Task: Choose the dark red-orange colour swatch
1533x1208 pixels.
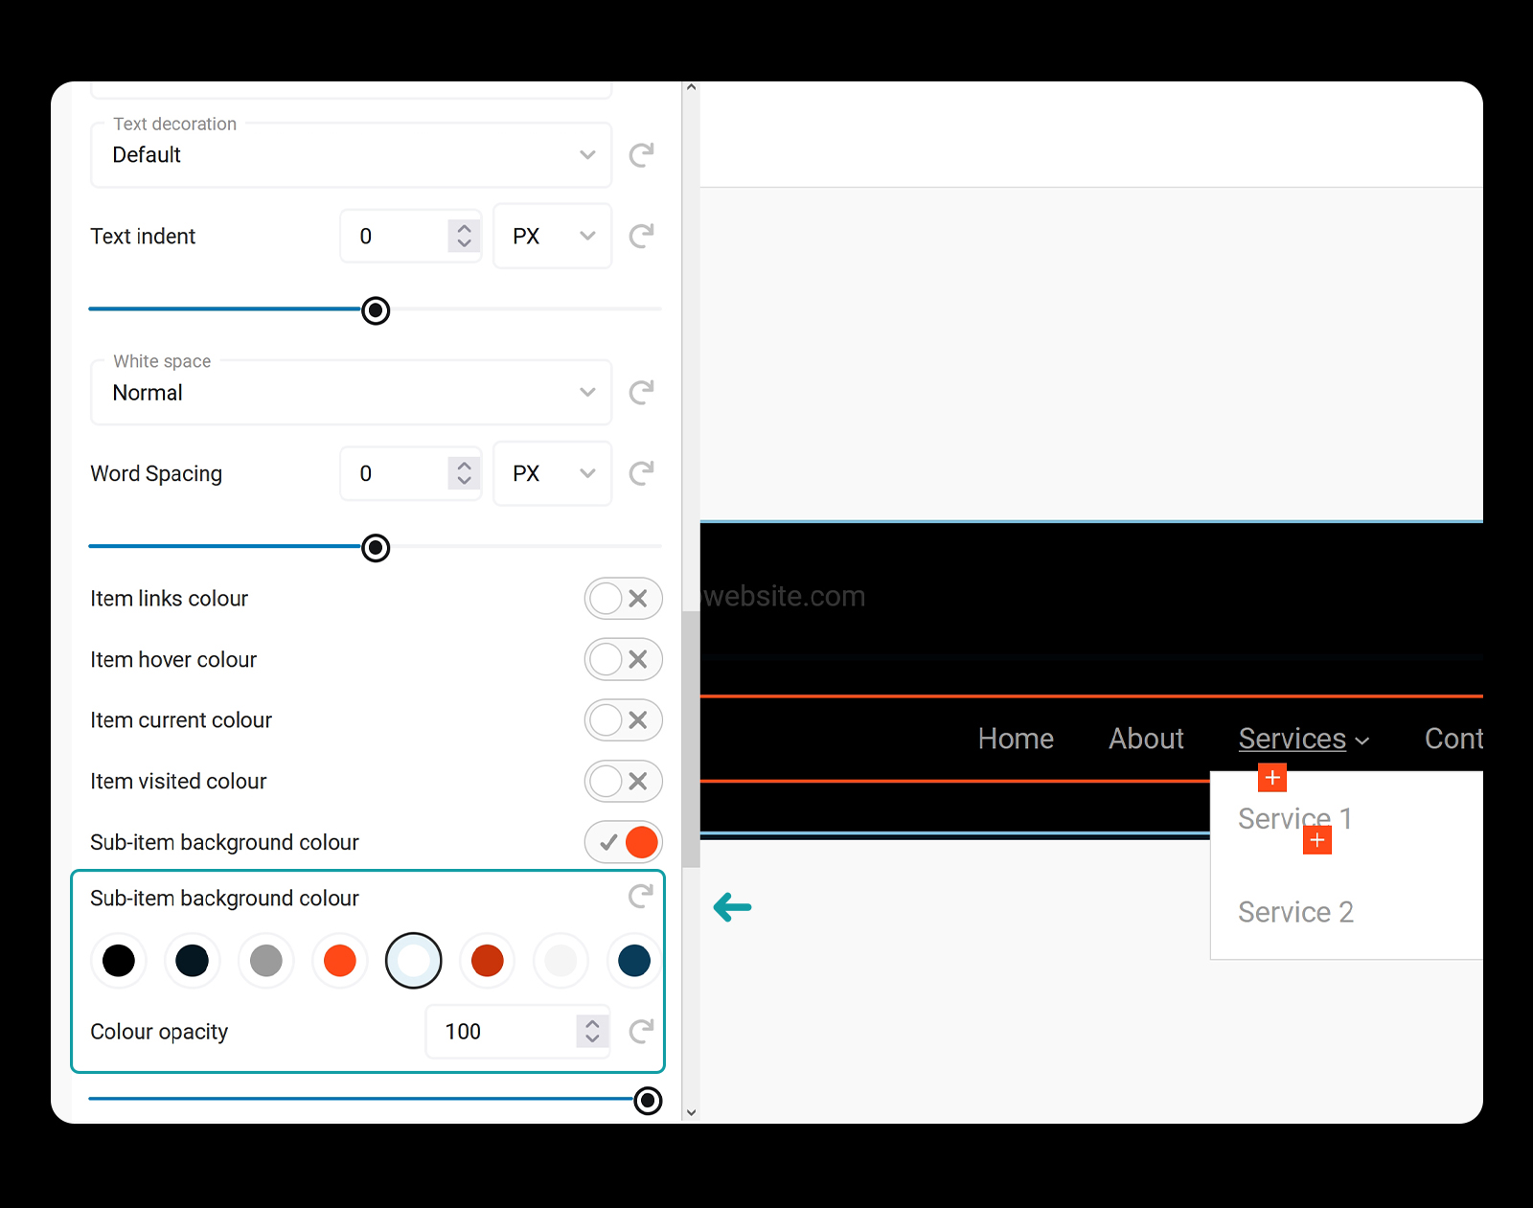Action: (x=488, y=960)
